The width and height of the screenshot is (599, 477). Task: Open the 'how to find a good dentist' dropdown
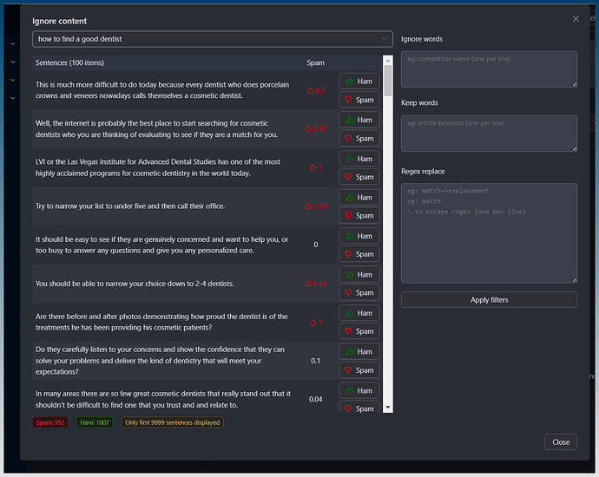[x=213, y=39]
